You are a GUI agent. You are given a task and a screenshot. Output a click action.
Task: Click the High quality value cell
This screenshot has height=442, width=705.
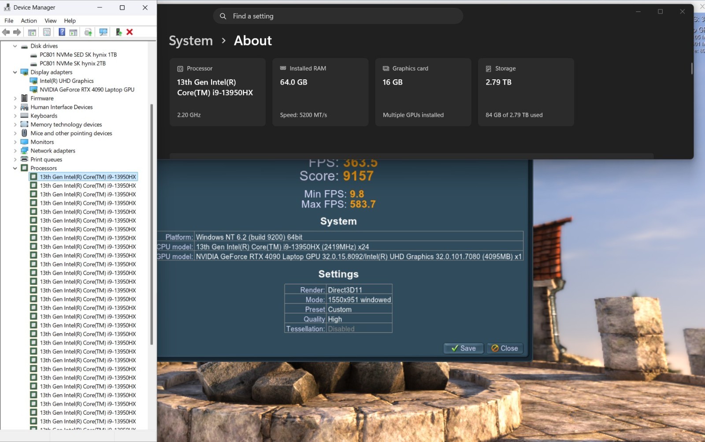[x=359, y=319]
